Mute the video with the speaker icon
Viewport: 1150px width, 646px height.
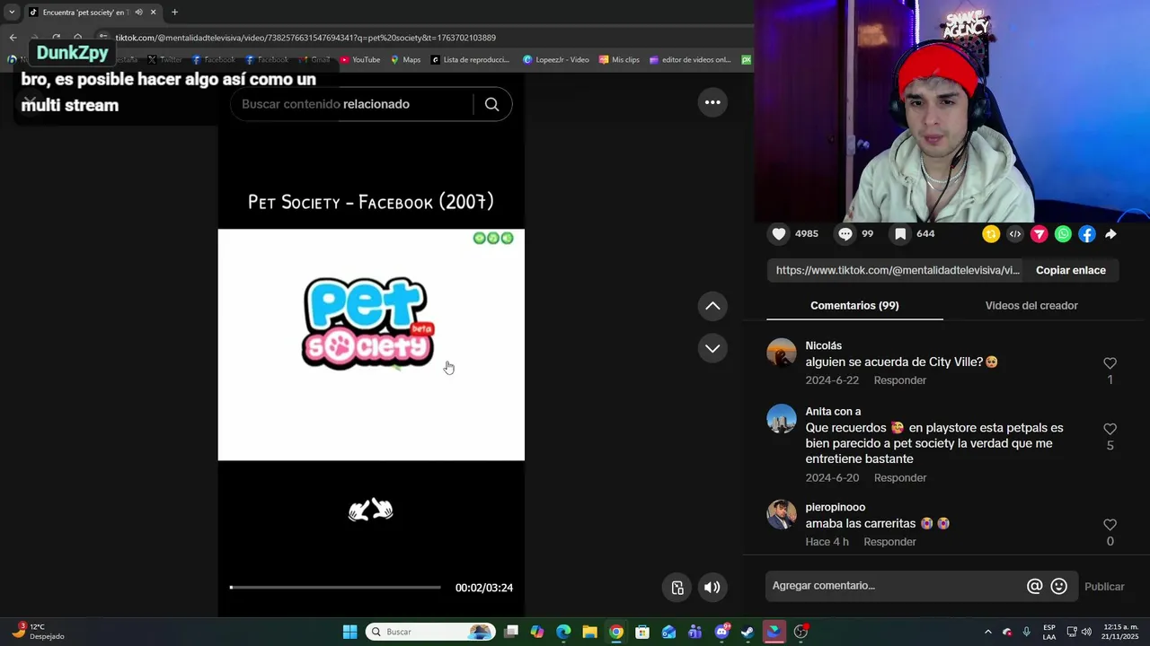point(712,588)
